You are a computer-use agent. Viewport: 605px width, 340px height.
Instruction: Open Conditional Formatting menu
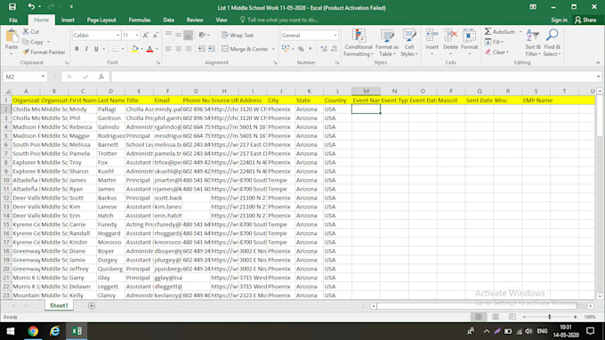[x=359, y=43]
